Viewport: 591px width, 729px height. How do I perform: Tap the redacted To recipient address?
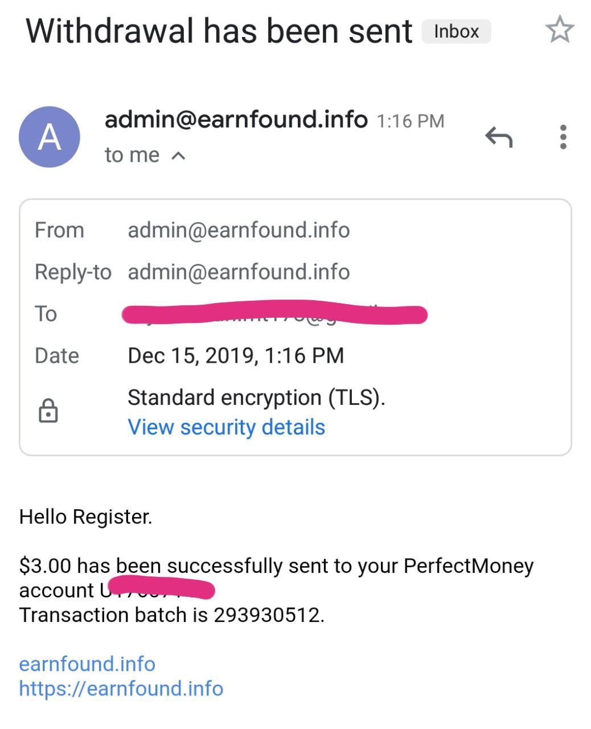point(274,314)
